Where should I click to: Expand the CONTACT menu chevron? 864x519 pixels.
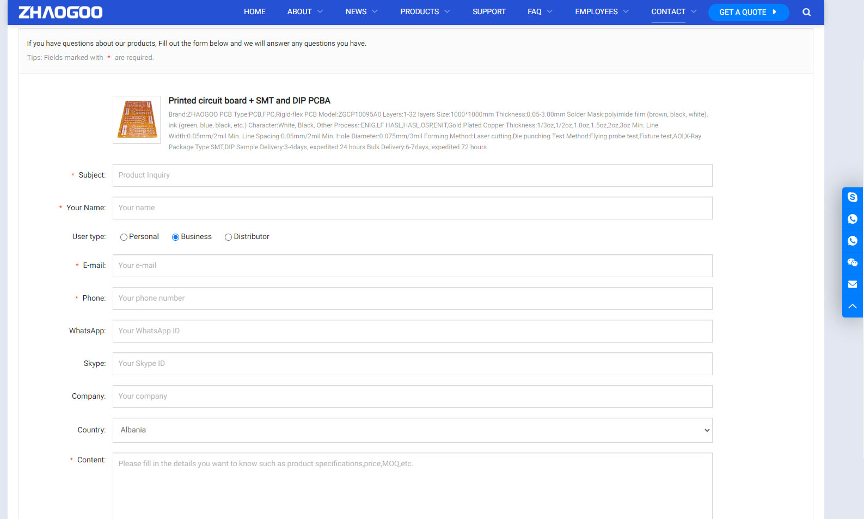pyautogui.click(x=694, y=11)
